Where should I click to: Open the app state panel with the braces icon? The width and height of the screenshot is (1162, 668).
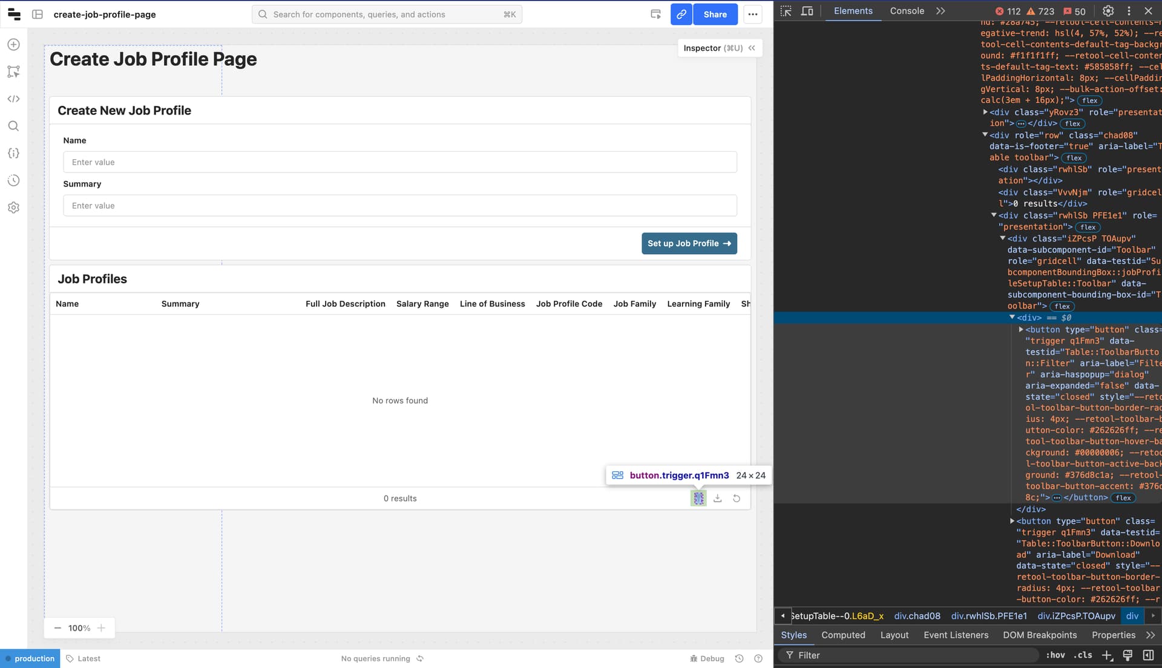coord(13,153)
